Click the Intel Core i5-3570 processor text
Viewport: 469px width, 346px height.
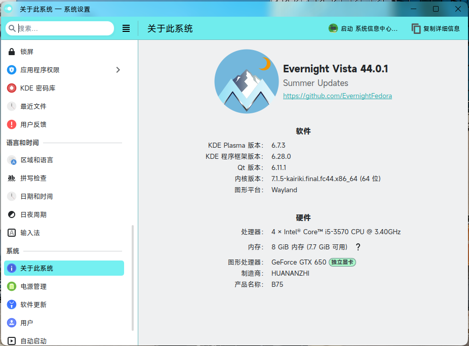(336, 232)
